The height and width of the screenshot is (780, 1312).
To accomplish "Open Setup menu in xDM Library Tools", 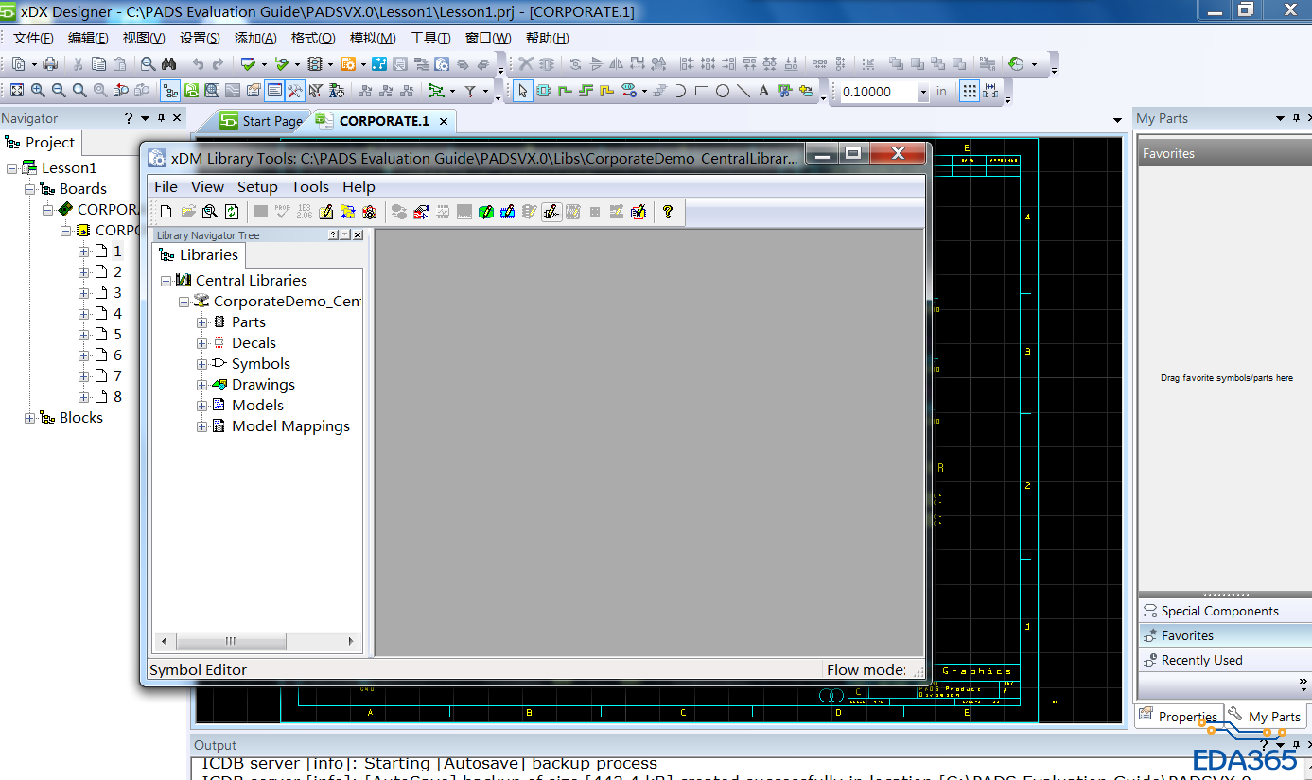I will pos(256,186).
